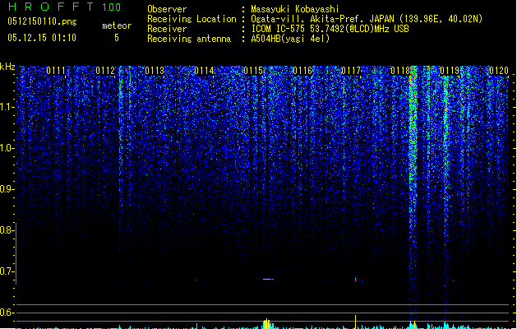Click the observer name Masayuki Kobayashi
Viewport: 517px width, 329px height.
tap(295, 9)
